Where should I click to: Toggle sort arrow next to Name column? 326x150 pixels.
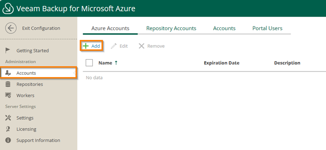[116, 63]
